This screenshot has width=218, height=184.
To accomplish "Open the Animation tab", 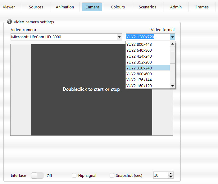I will pos(65,7).
